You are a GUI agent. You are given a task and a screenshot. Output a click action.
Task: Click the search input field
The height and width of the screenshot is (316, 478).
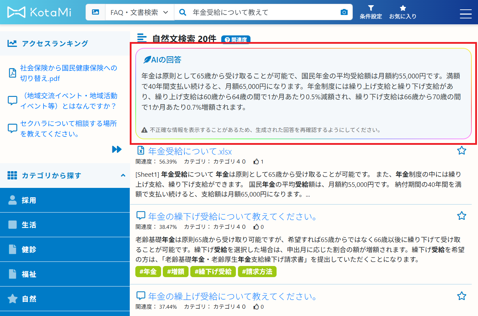coord(264,12)
